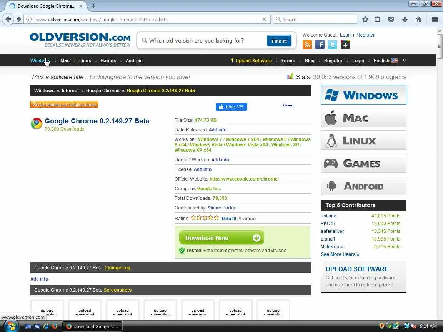Open the official google.com/chrome website link
443x332 pixels.
click(x=244, y=179)
